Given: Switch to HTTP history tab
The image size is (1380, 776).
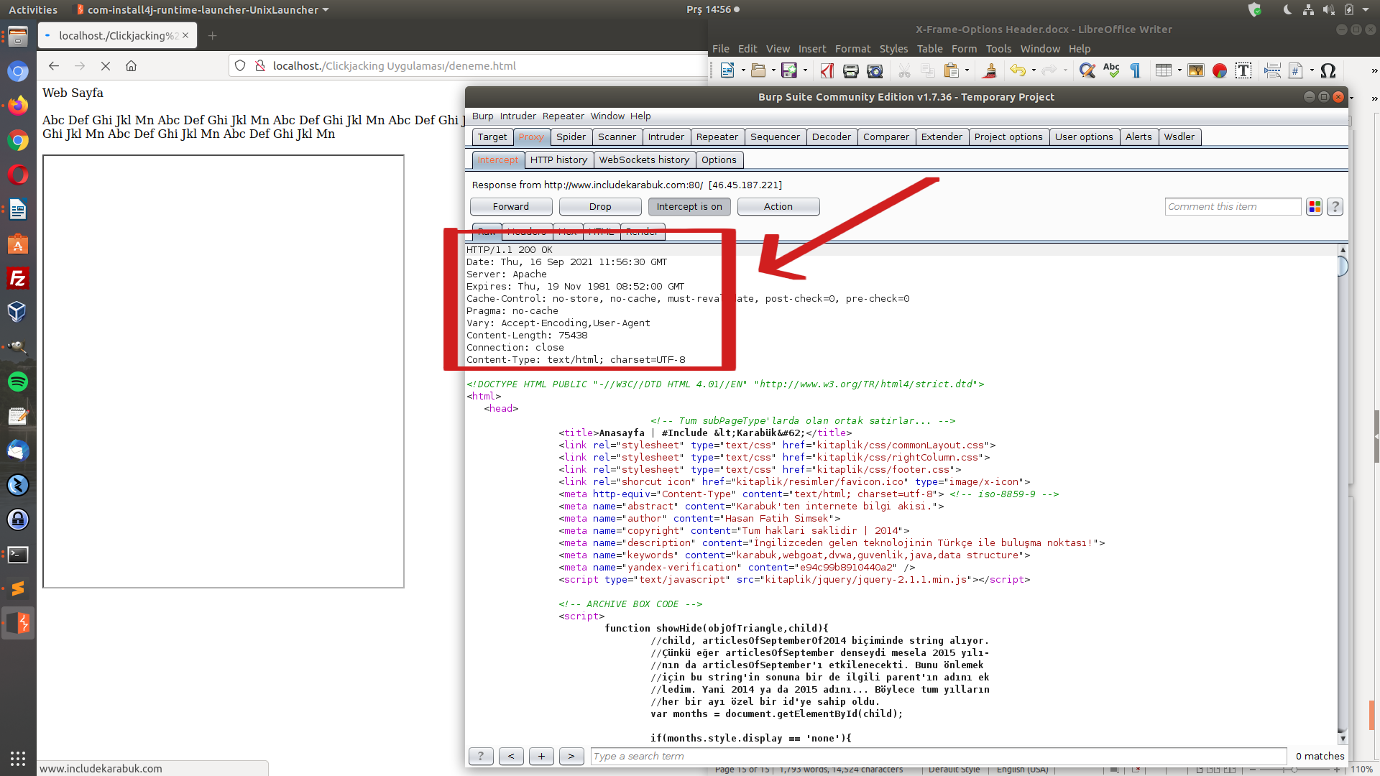Looking at the screenshot, I should (558, 160).
